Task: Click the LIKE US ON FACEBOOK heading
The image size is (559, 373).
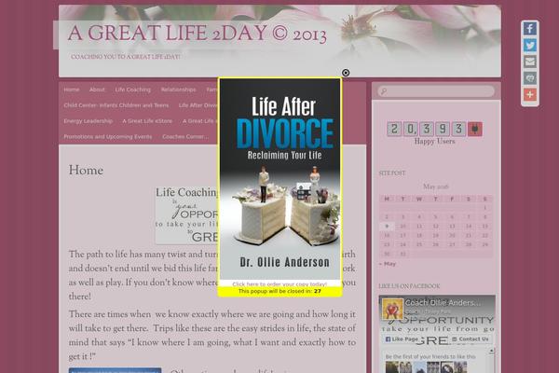Action: pos(409,286)
